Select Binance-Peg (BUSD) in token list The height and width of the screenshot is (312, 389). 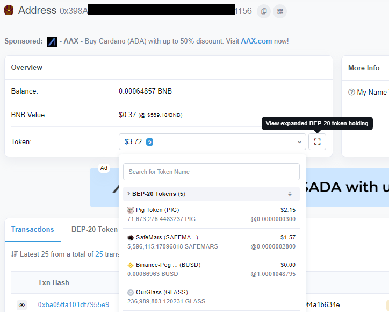[x=211, y=270]
